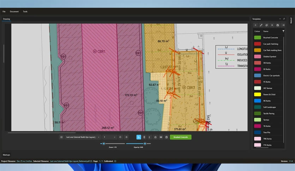
Task: Click the CBR1 marker on the drawing
Action: 99,52
